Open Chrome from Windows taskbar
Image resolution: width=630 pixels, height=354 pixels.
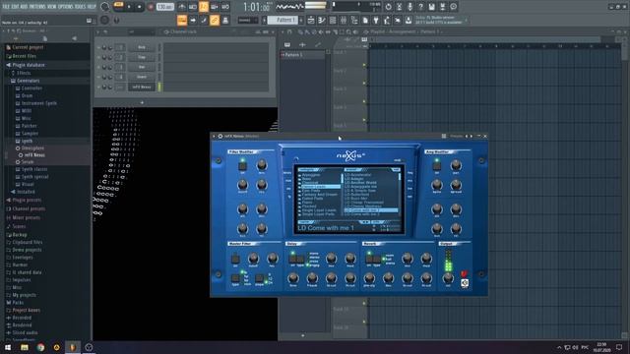(40, 347)
